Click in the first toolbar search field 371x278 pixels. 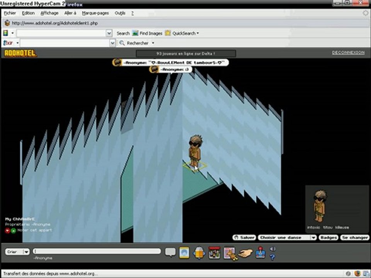pos(61,33)
